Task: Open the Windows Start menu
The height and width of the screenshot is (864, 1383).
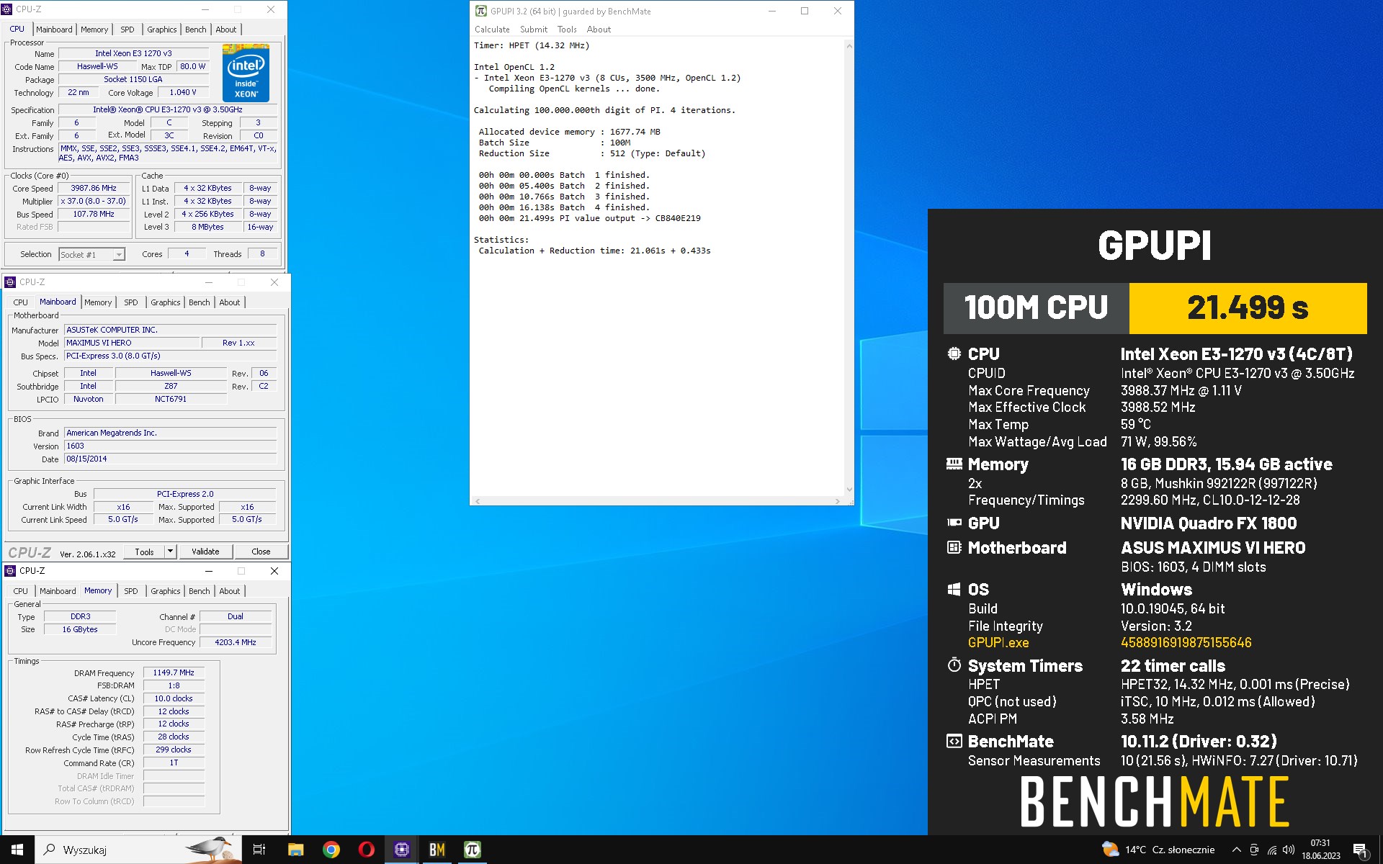Action: tap(17, 850)
